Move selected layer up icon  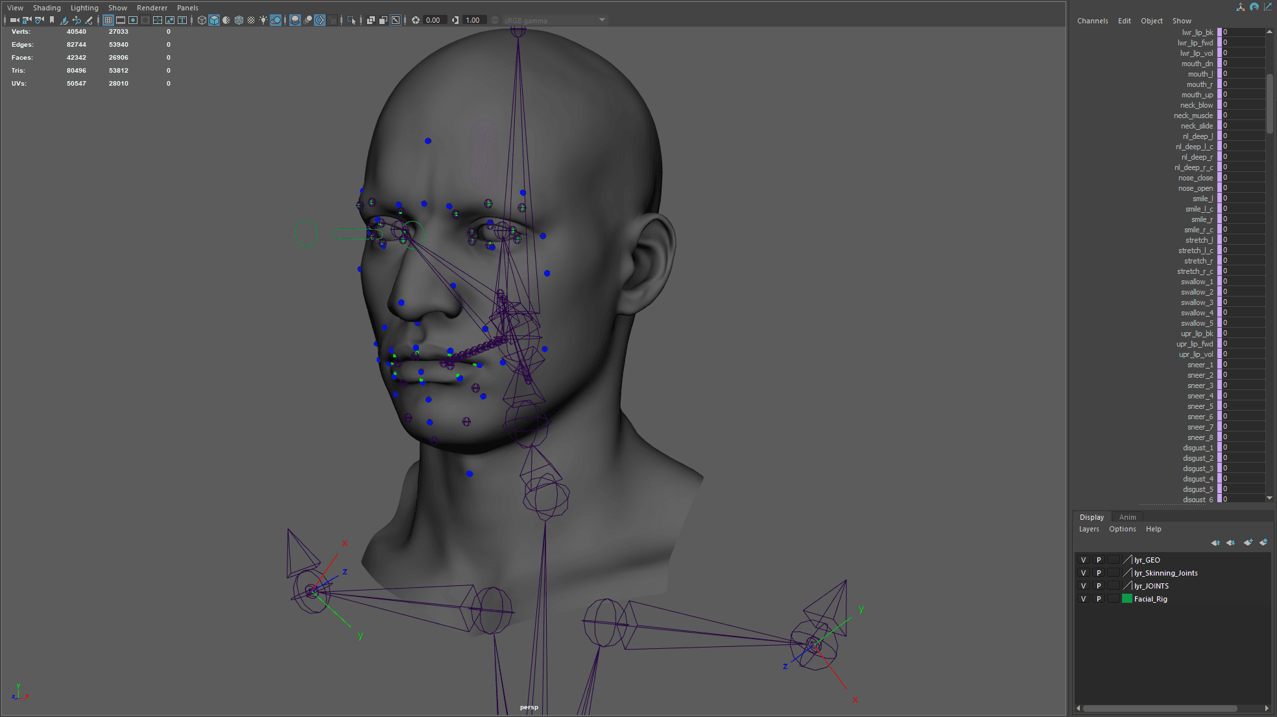tap(1215, 542)
